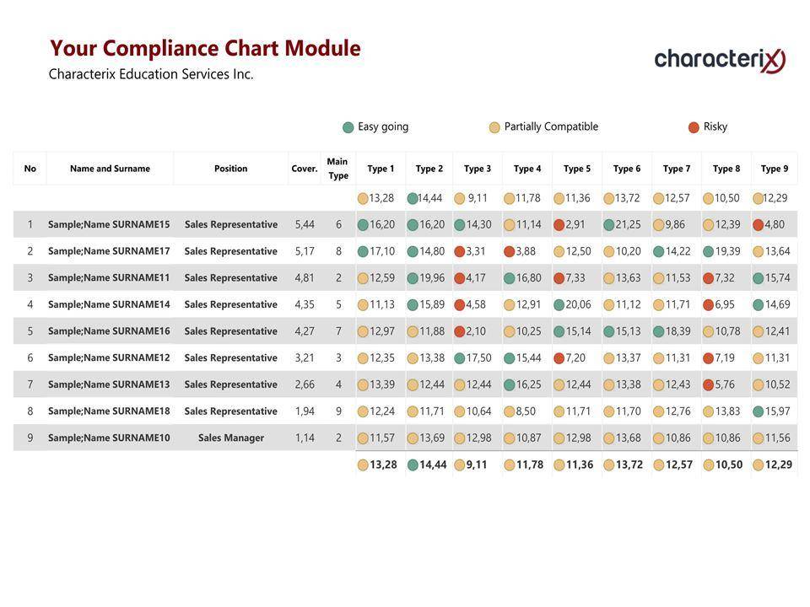Click the red dot beside 2,10
Viewport: 810px width, 607px height.
tap(460, 331)
